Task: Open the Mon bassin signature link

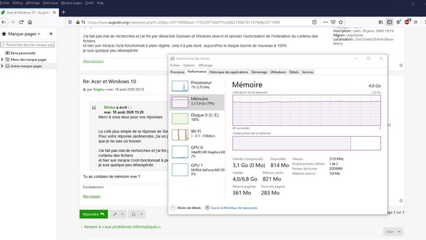Action: pyautogui.click(x=91, y=196)
